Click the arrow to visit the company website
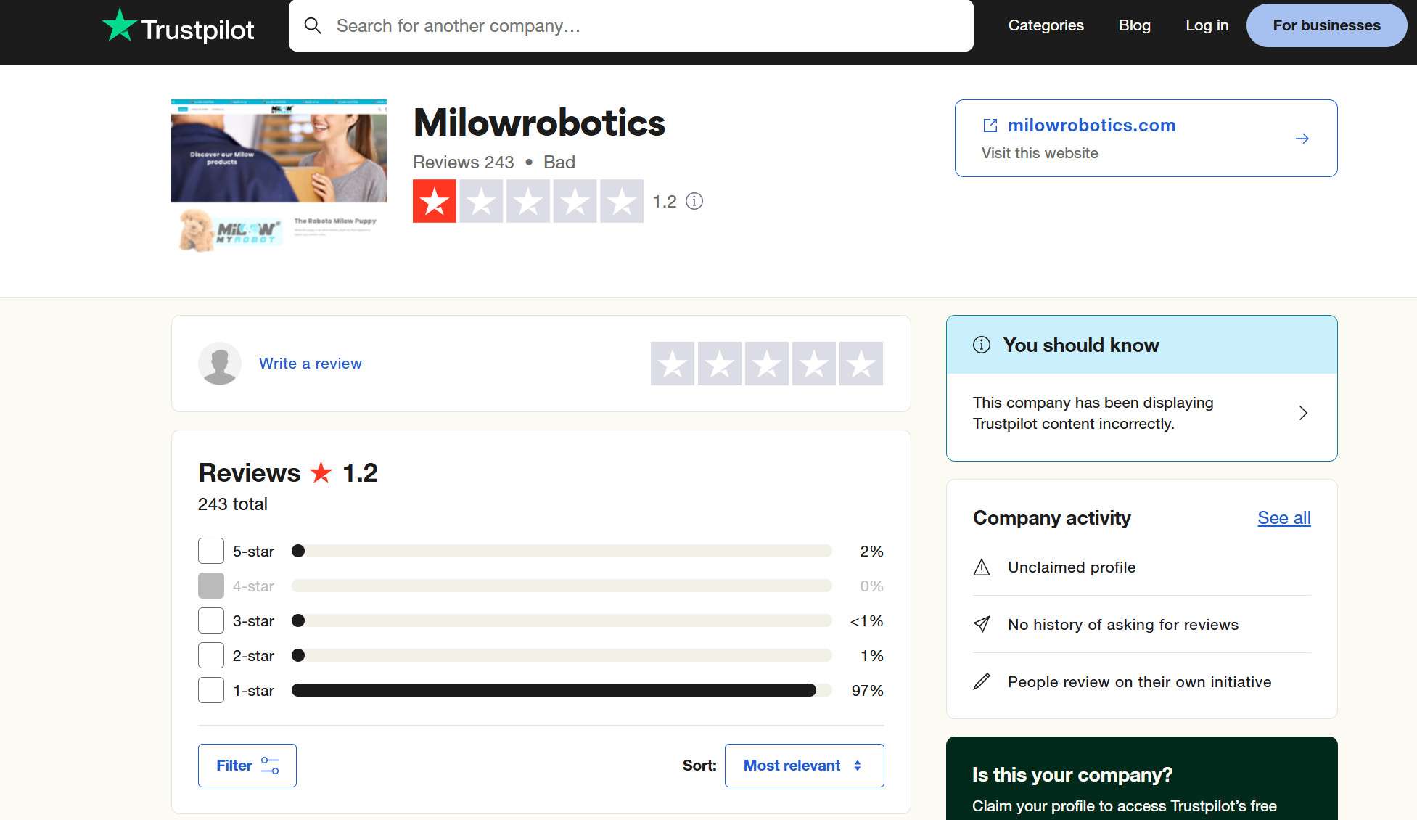 (1302, 138)
